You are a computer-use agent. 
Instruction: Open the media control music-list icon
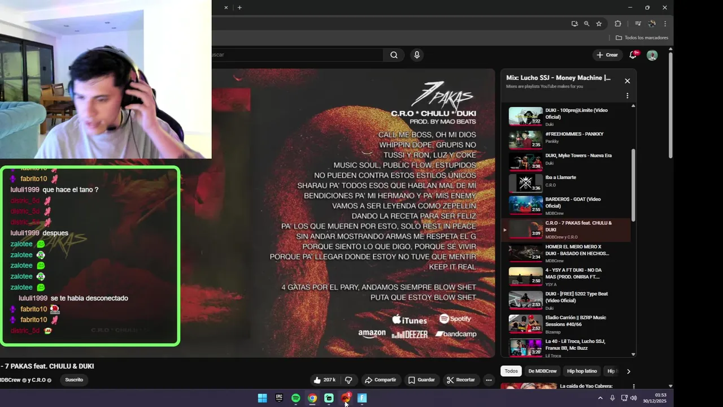(x=638, y=24)
